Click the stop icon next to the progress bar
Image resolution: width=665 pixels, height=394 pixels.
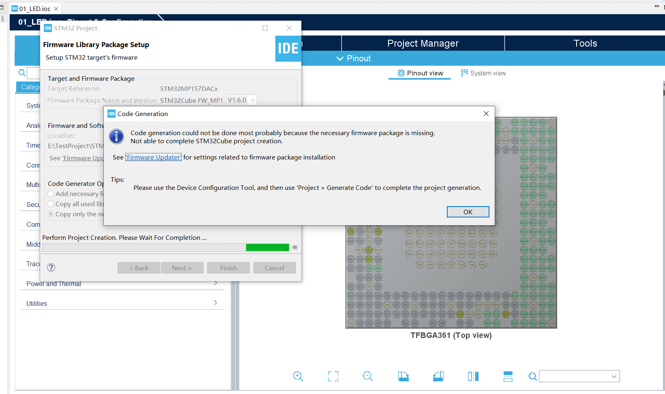295,248
